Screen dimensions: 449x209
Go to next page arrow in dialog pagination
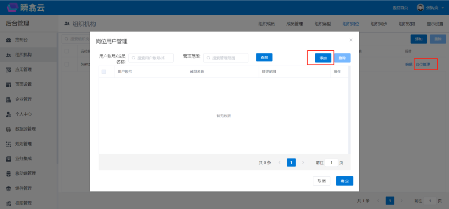[x=303, y=162]
